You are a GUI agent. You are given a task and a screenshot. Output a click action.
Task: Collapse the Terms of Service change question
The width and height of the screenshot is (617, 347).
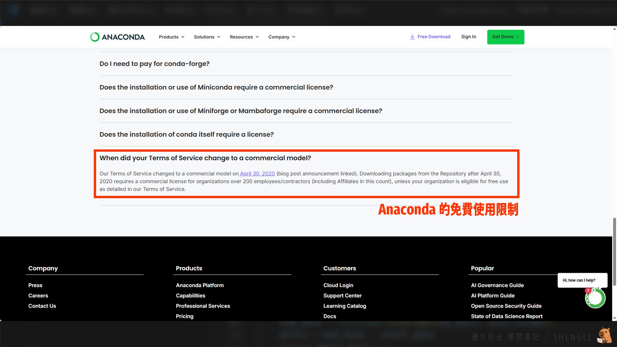(x=205, y=158)
